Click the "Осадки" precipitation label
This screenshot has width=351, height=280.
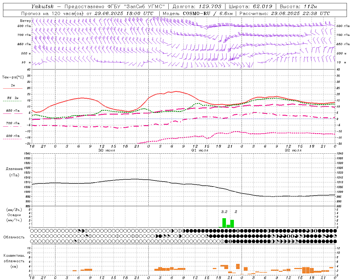[x=14, y=215]
